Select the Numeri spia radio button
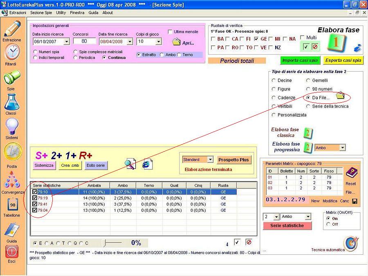368x276 pixels. 35,52
